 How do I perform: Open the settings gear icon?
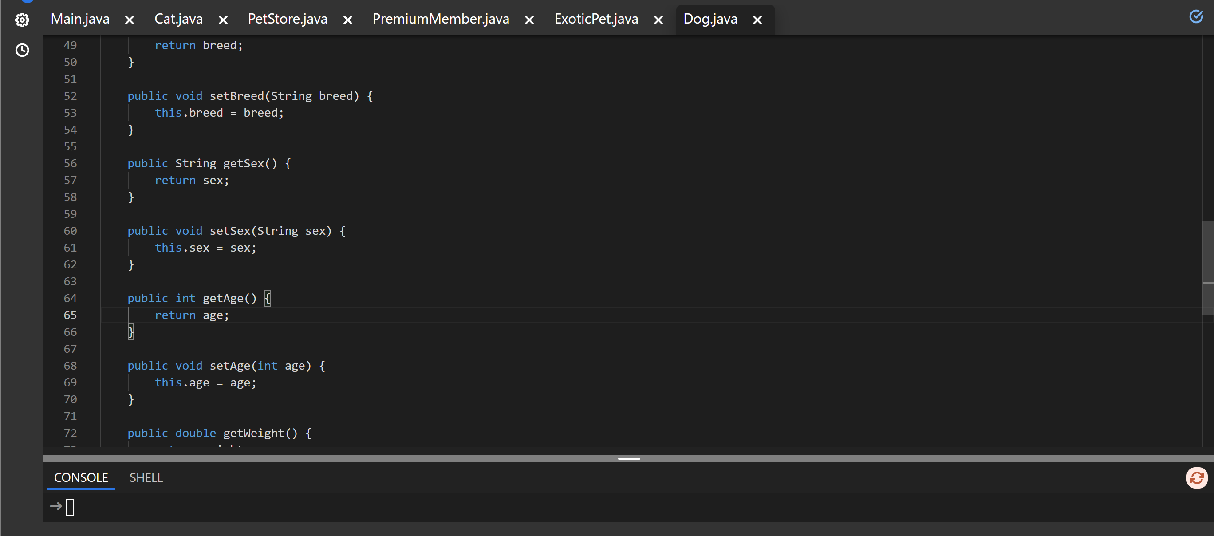[x=22, y=20]
